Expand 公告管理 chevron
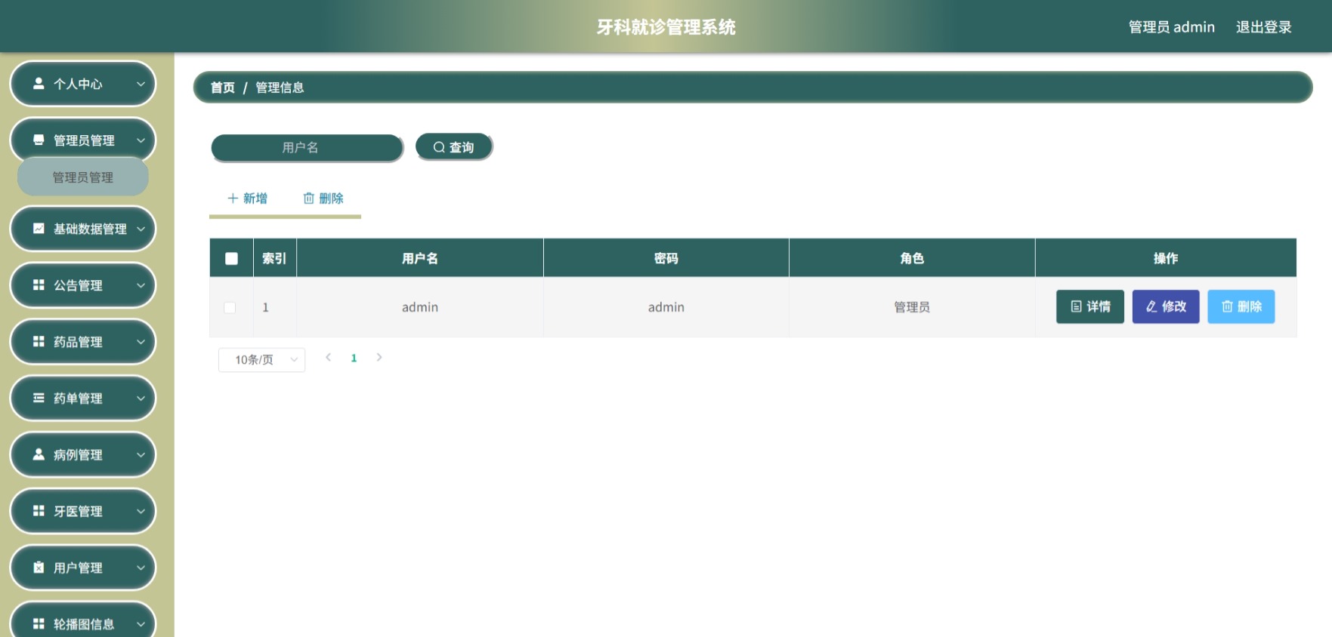Image resolution: width=1332 pixels, height=637 pixels. (141, 285)
